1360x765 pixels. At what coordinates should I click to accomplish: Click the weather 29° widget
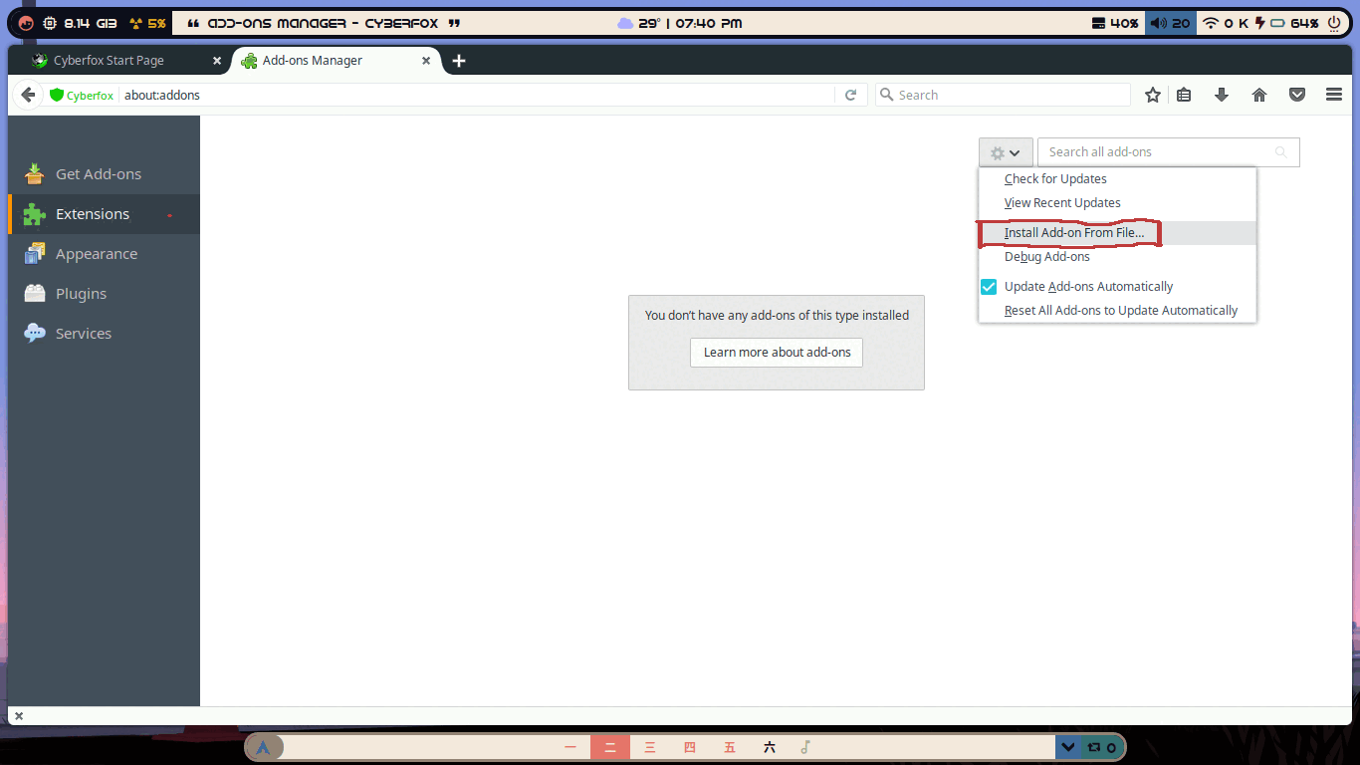(639, 23)
